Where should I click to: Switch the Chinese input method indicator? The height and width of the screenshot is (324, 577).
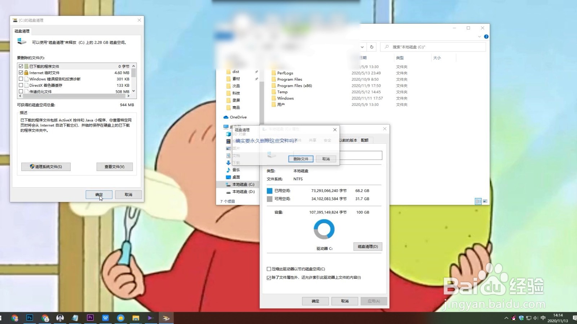click(543, 318)
